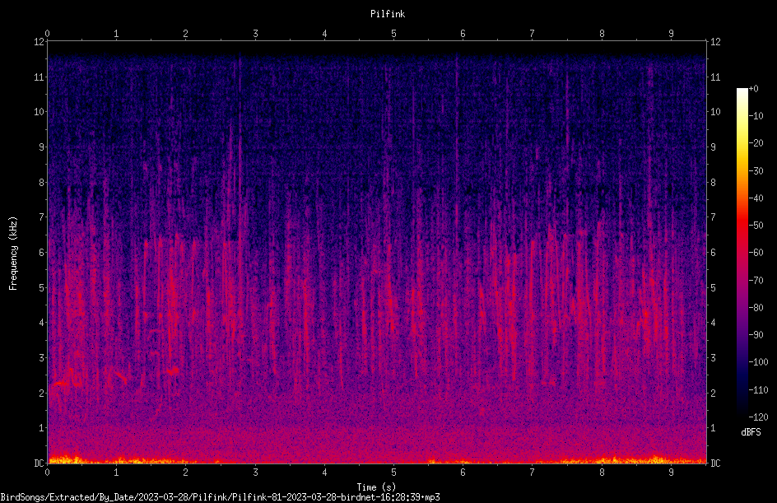Click the -120 colorbar scale label
The image size is (777, 503).
tap(758, 417)
